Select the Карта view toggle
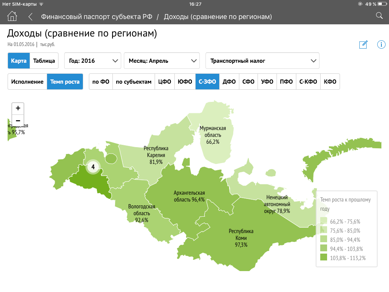 tap(19, 60)
